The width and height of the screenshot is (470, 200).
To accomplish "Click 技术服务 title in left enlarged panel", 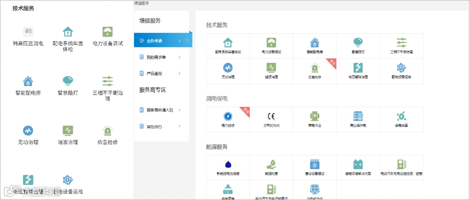I will (x=23, y=8).
